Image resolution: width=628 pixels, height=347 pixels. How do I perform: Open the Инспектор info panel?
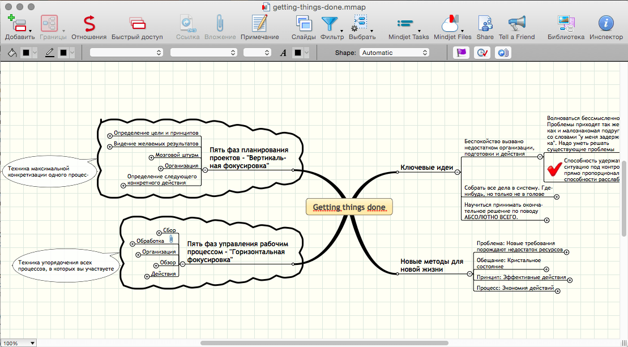pos(606,23)
